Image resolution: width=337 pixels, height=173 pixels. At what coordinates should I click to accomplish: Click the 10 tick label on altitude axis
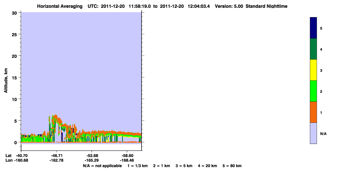coord(15,99)
